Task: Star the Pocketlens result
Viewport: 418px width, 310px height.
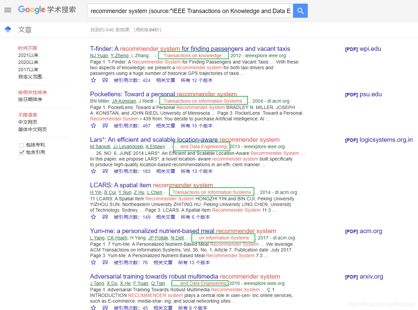Action: click(x=94, y=126)
